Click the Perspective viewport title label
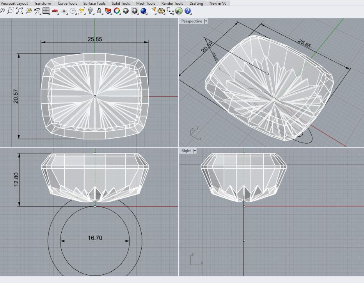 click(x=192, y=21)
